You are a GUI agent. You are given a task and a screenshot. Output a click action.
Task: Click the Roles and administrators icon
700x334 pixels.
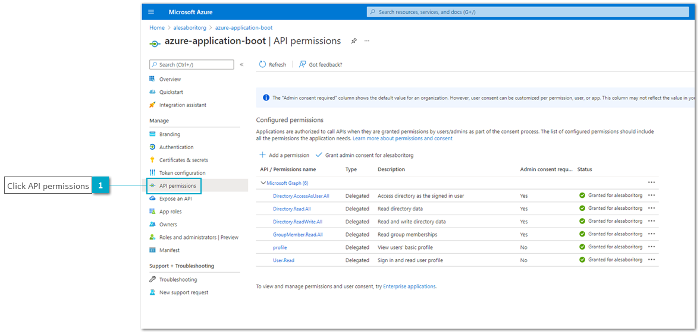(152, 237)
